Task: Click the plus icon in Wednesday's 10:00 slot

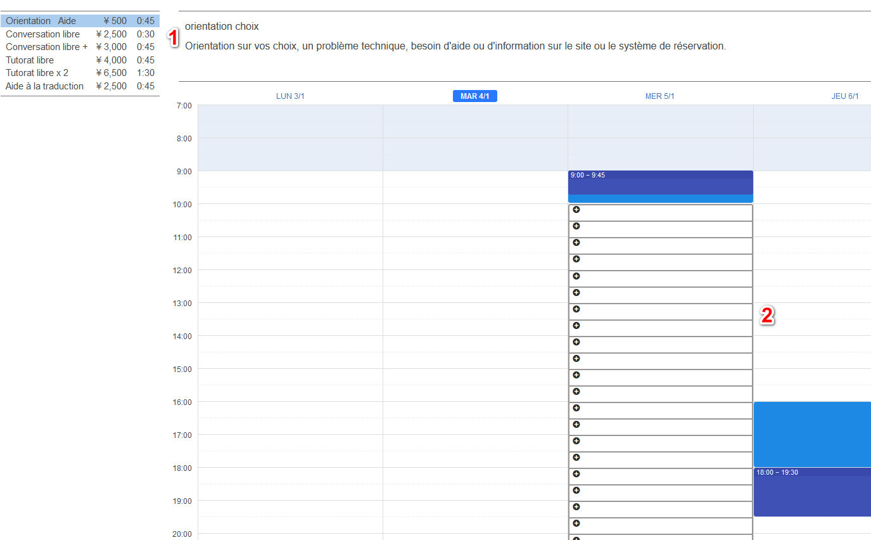Action: click(576, 210)
